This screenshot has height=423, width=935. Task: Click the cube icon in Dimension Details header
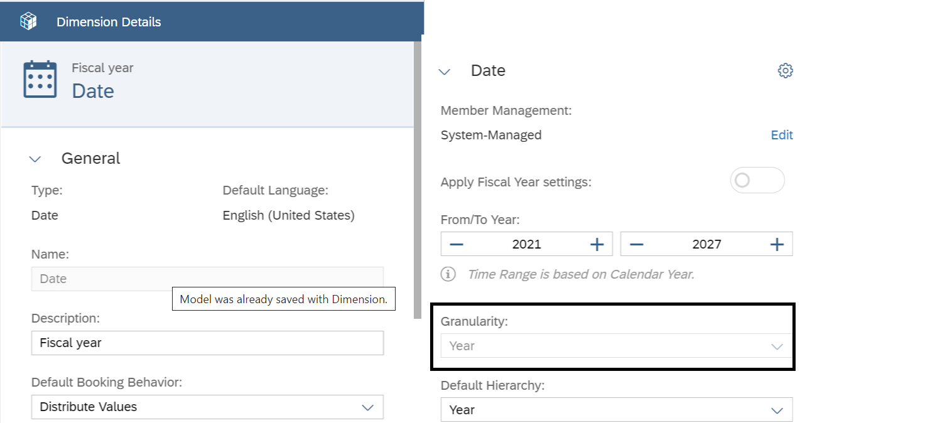[28, 21]
